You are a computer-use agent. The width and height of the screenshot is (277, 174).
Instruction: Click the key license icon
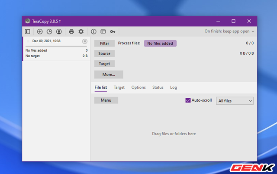coord(113,31)
